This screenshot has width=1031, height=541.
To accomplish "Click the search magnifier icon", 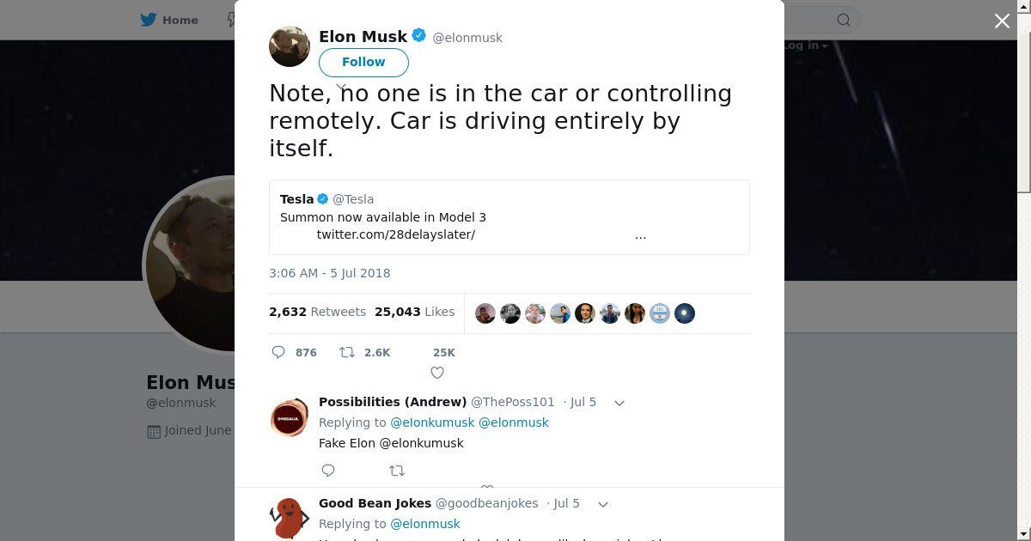I will pyautogui.click(x=844, y=20).
